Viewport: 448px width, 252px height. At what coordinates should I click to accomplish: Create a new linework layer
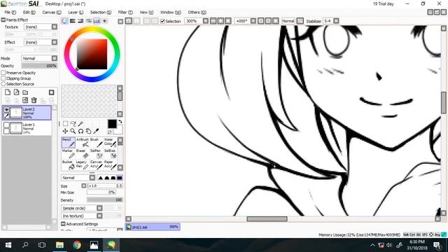click(17, 92)
